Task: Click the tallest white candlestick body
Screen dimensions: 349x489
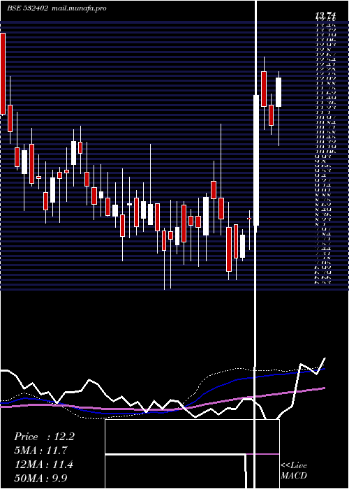Action: (x=256, y=160)
